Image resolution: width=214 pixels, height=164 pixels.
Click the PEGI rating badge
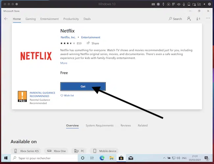point(22,96)
